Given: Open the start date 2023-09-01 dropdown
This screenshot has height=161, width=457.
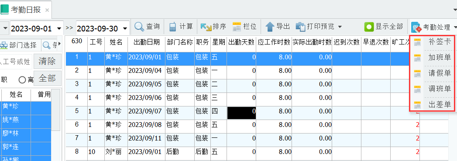Looking at the screenshot, I should click(x=59, y=28).
